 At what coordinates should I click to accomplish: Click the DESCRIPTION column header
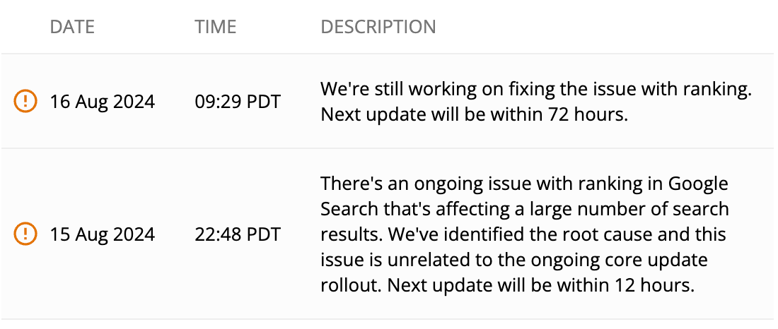[378, 28]
